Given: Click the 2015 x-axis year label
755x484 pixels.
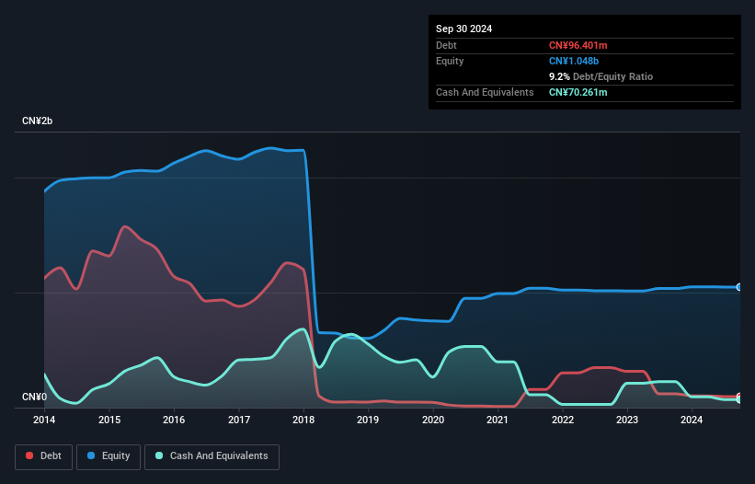Looking at the screenshot, I should pos(109,420).
